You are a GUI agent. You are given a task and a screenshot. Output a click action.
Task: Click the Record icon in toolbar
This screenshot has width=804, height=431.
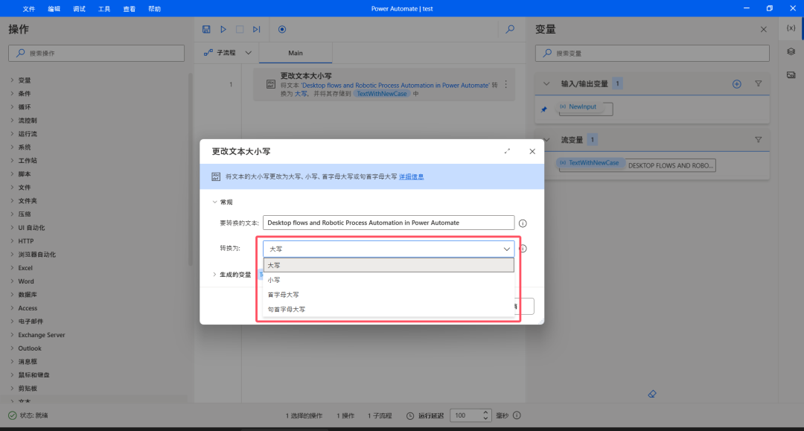pyautogui.click(x=282, y=29)
